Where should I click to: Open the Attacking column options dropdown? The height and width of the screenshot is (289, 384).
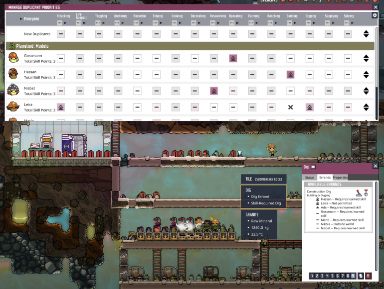coord(61,23)
